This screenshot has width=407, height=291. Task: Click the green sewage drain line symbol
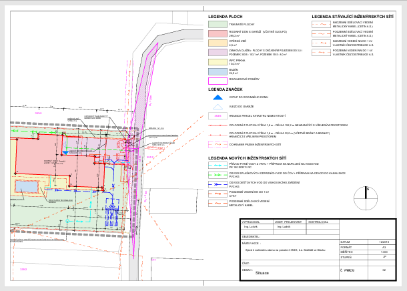pos(218,174)
